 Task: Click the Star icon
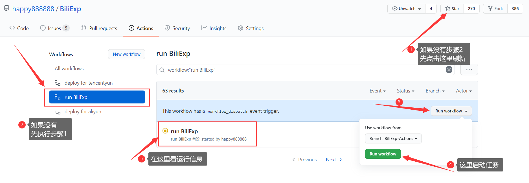click(x=448, y=8)
